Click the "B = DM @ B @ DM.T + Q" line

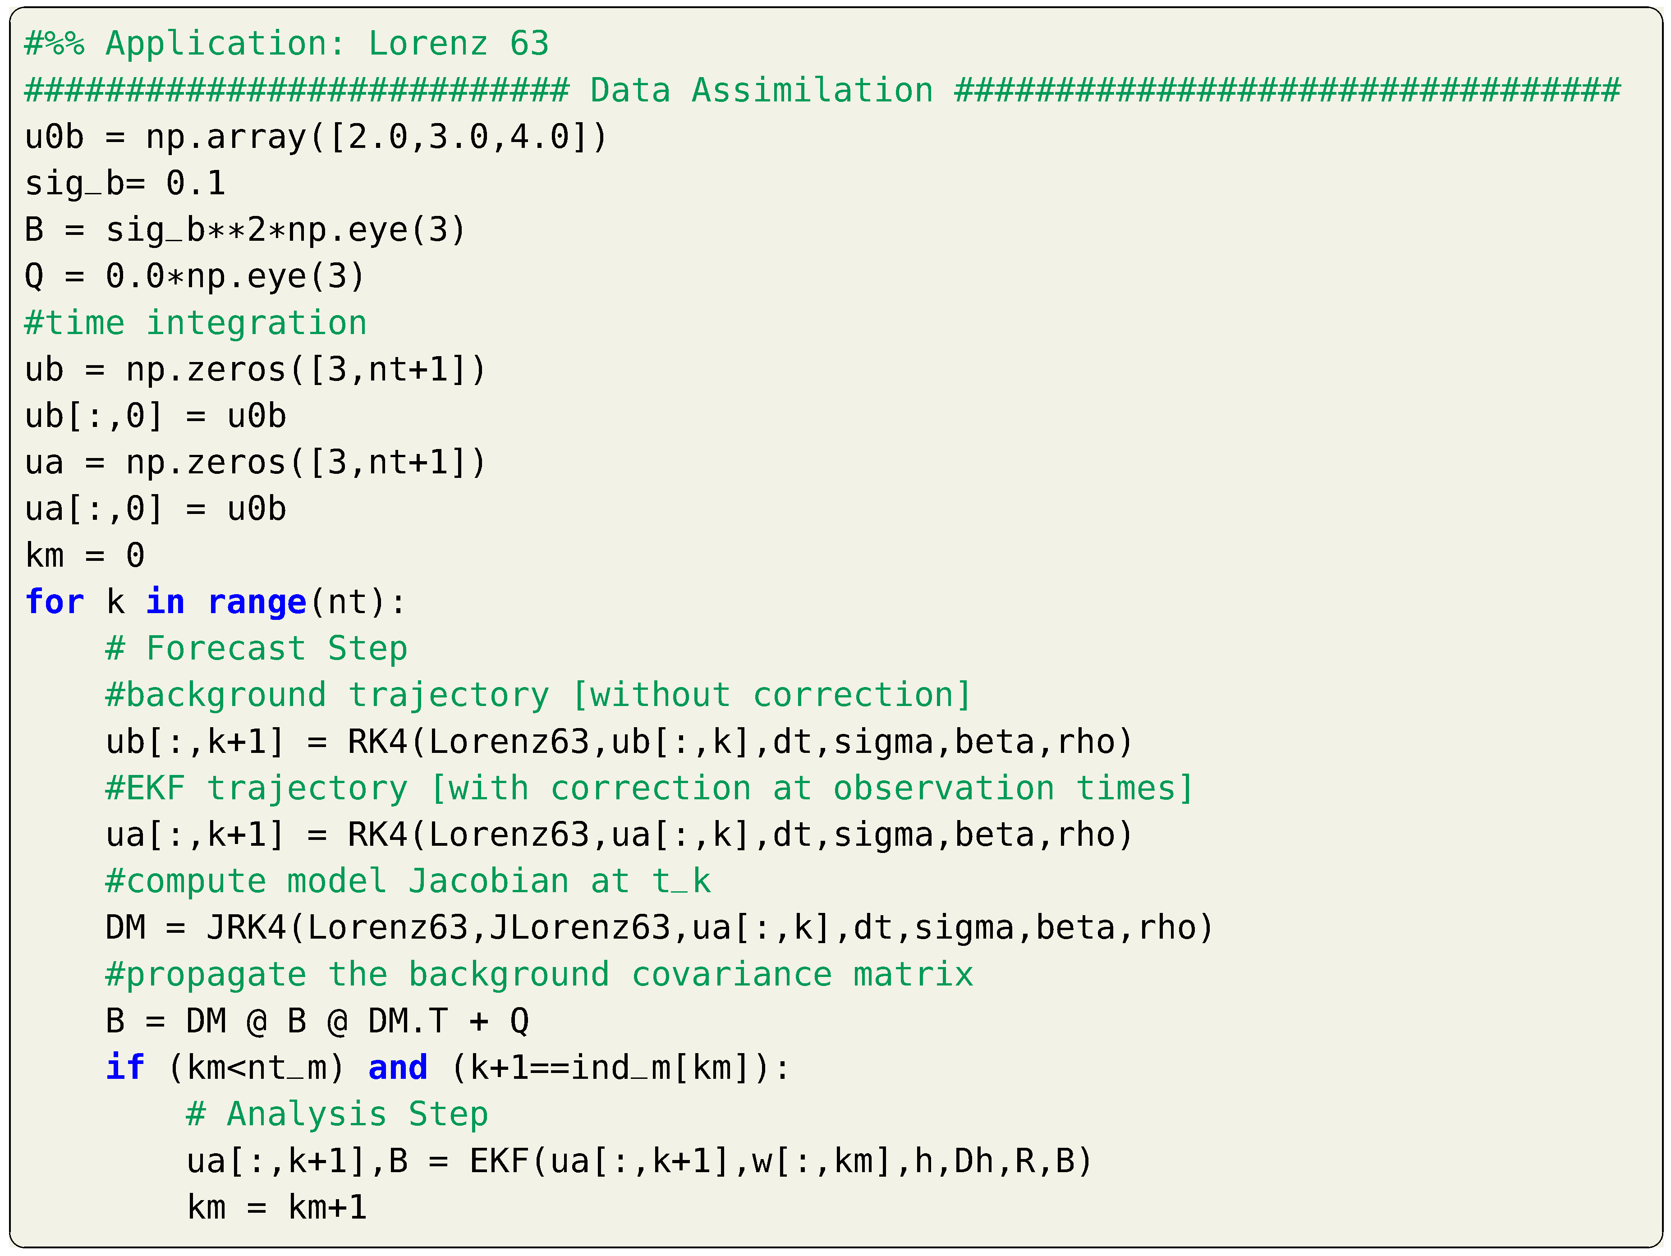(317, 1021)
